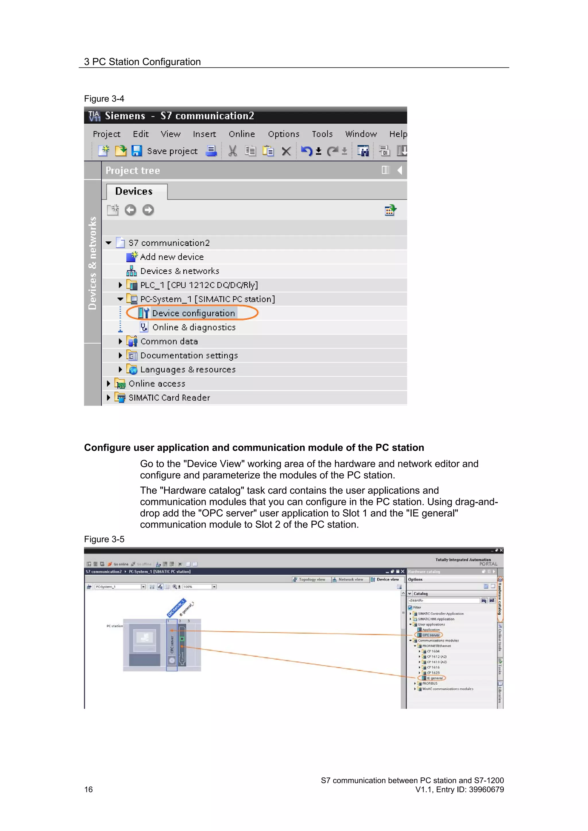Click Add new device in the tree
The height and width of the screenshot is (831, 588).
click(172, 257)
